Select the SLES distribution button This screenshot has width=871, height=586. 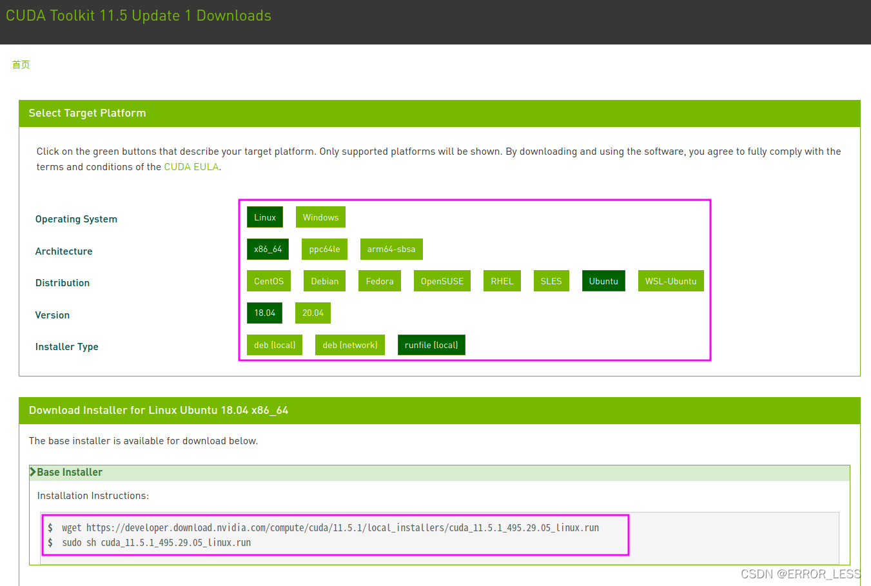pyautogui.click(x=551, y=281)
